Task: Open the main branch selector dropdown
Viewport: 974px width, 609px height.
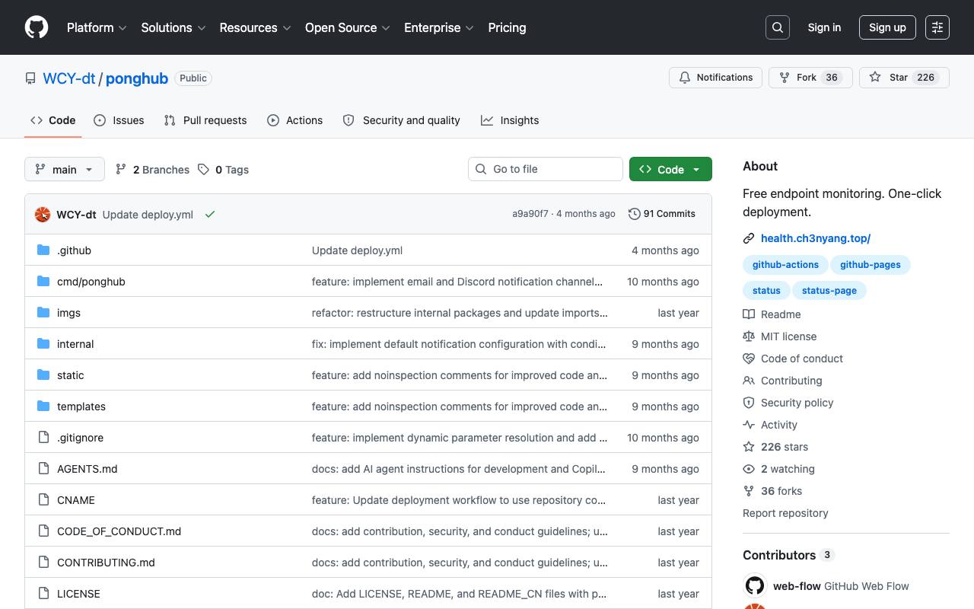Action: click(64, 169)
